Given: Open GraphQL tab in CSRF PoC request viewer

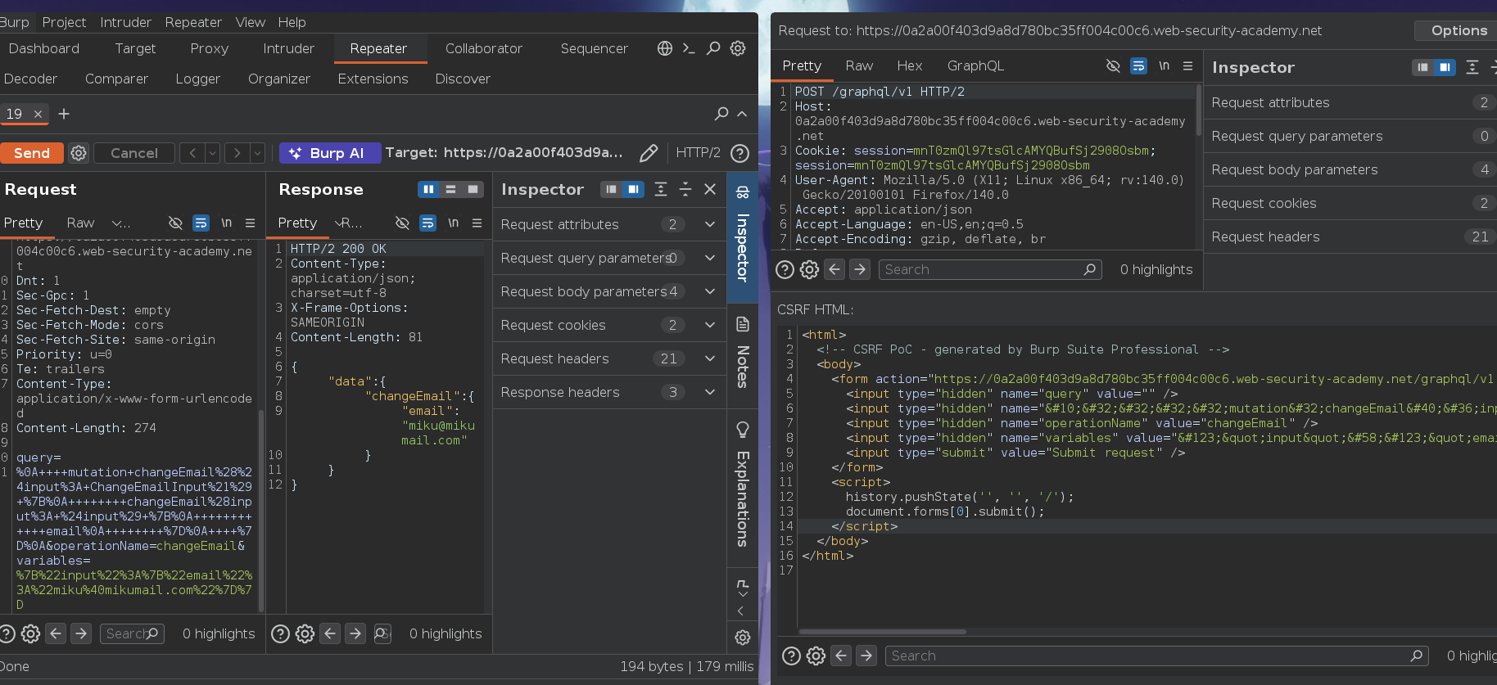Looking at the screenshot, I should pos(975,65).
